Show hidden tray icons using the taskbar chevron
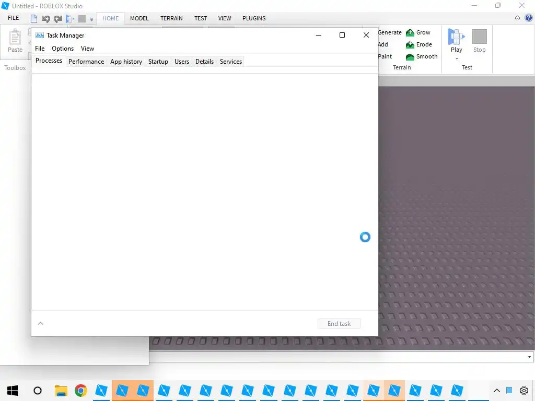Screen dimensions: 535x401 [x=497, y=391]
